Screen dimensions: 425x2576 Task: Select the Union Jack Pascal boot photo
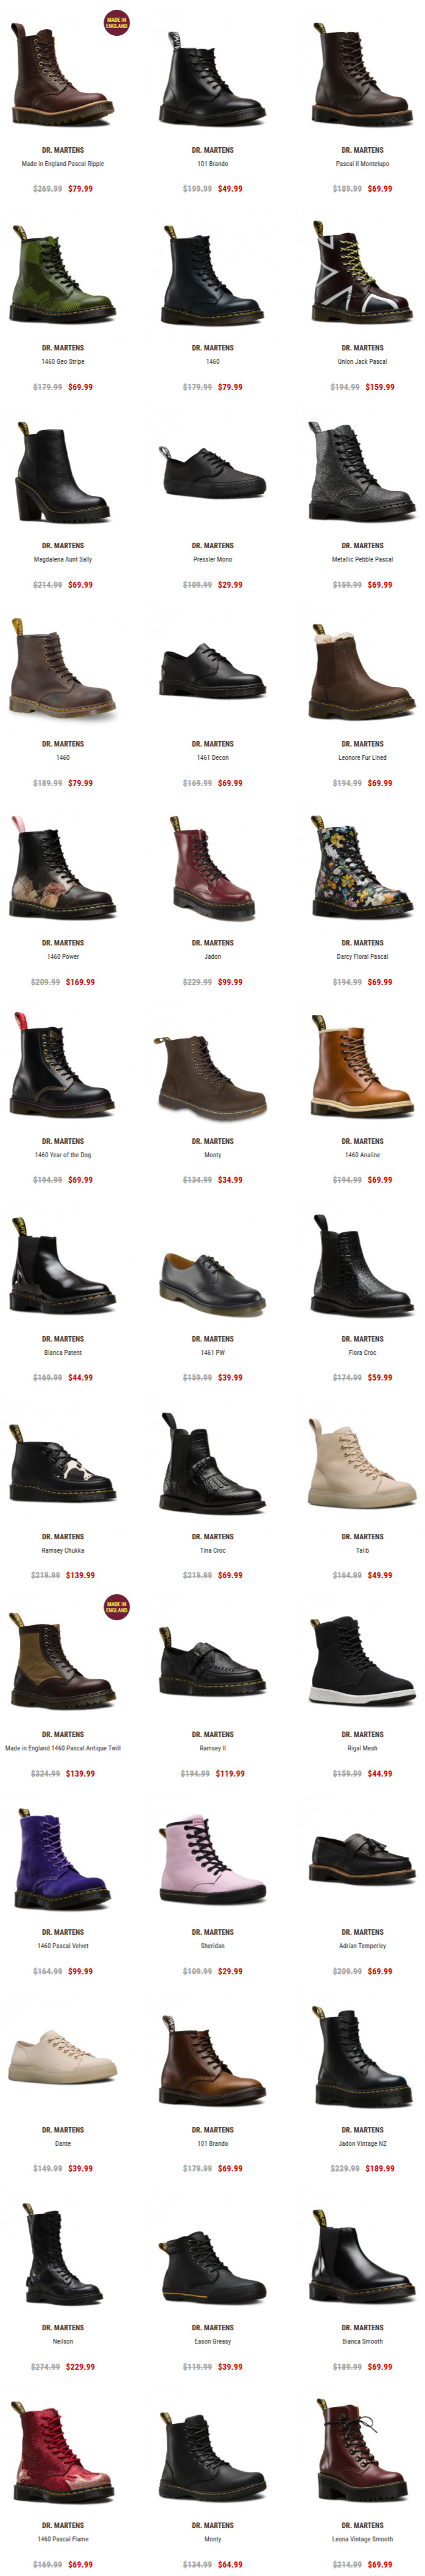pos(362,273)
